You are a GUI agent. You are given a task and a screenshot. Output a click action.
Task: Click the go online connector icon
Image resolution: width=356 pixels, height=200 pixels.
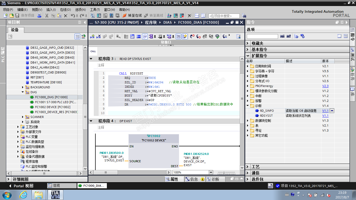(125, 16)
